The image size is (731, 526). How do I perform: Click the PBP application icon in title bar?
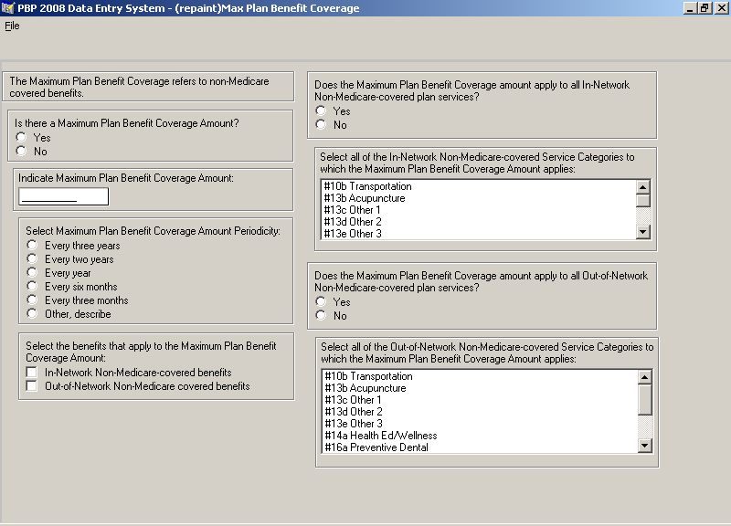(x=8, y=8)
